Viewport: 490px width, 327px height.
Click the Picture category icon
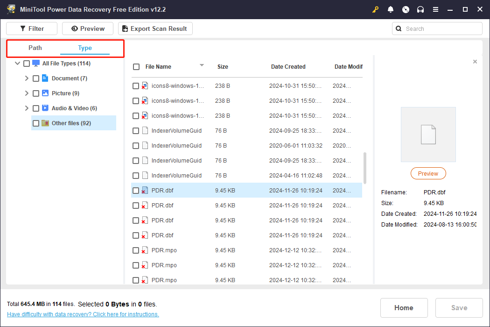click(x=45, y=93)
